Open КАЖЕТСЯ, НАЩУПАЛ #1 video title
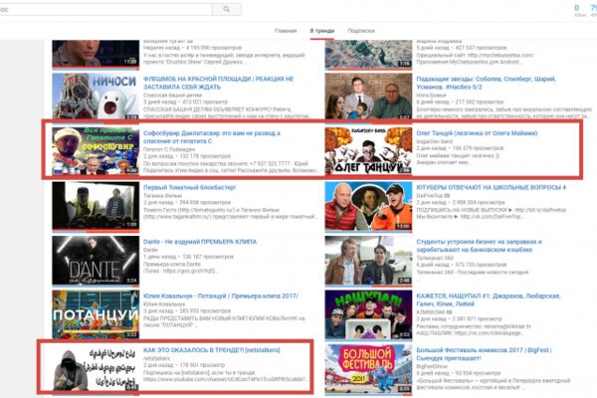The image size is (597, 398). pos(489,299)
